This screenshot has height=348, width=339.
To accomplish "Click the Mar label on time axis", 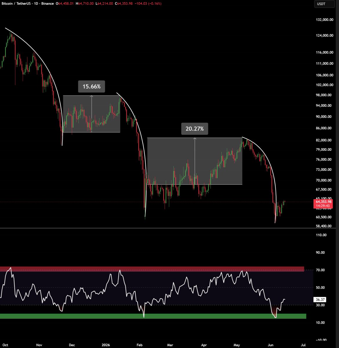I will point(170,345).
